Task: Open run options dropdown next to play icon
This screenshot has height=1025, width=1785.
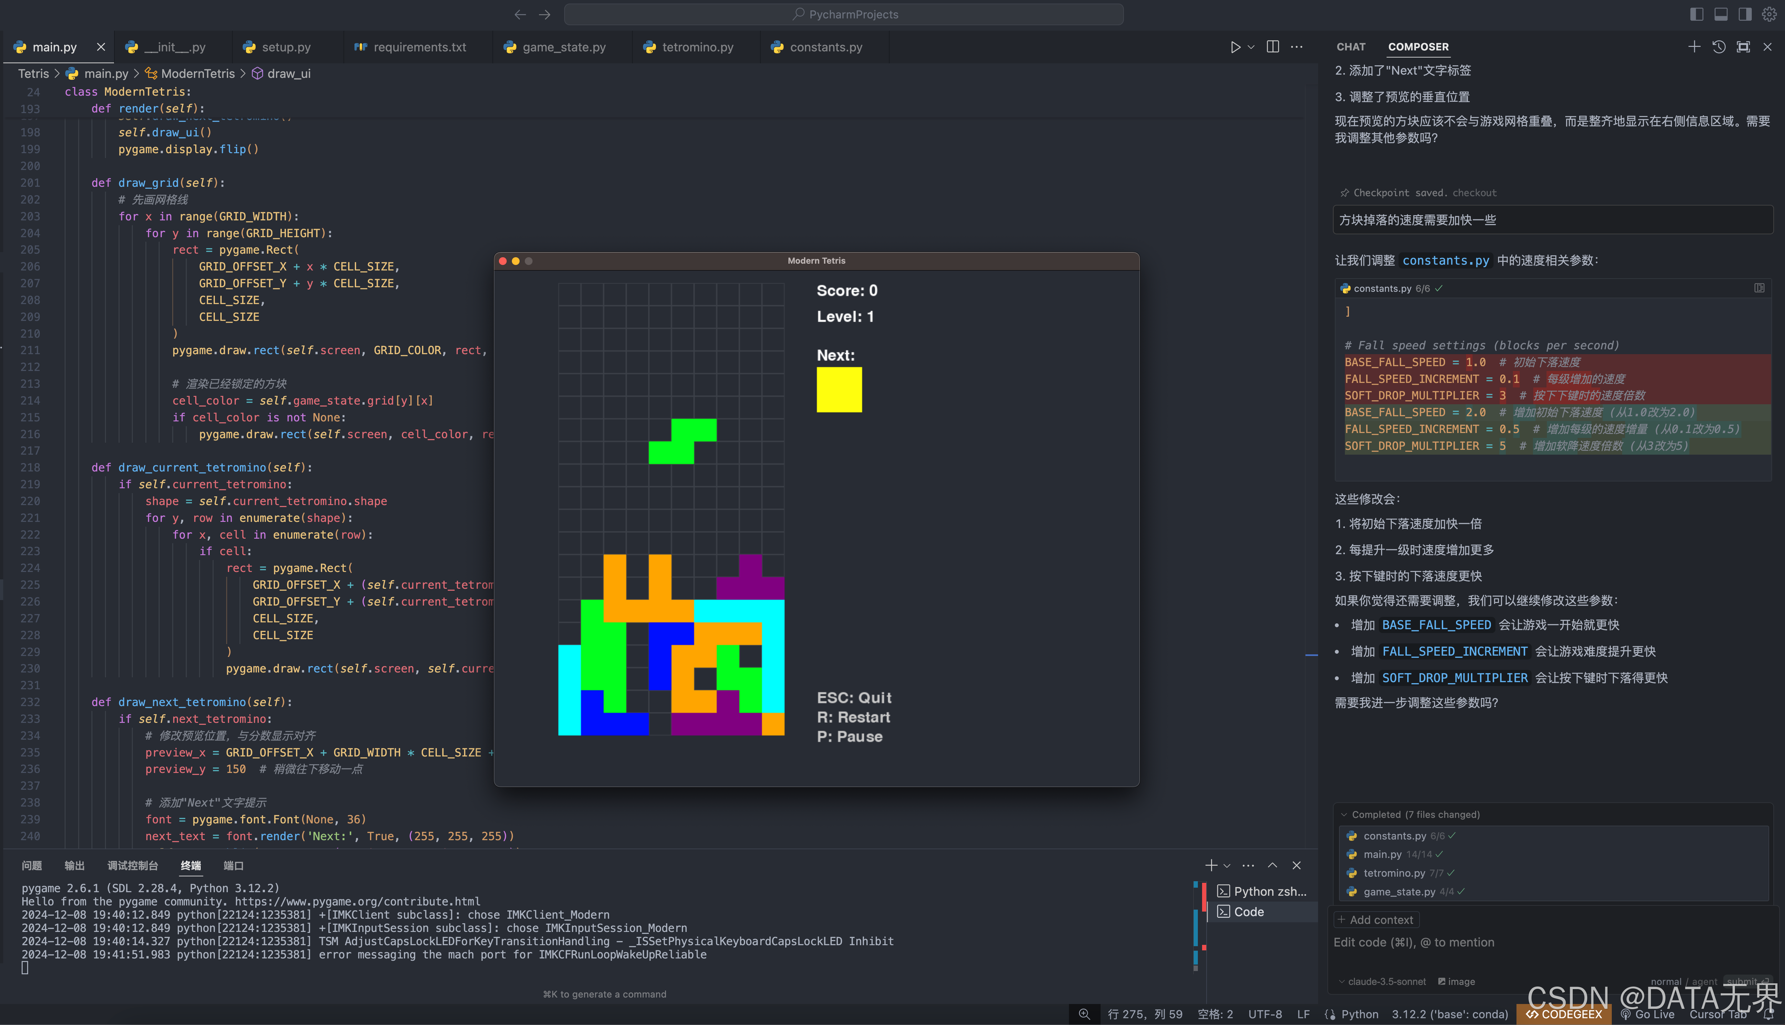Action: [x=1251, y=47]
